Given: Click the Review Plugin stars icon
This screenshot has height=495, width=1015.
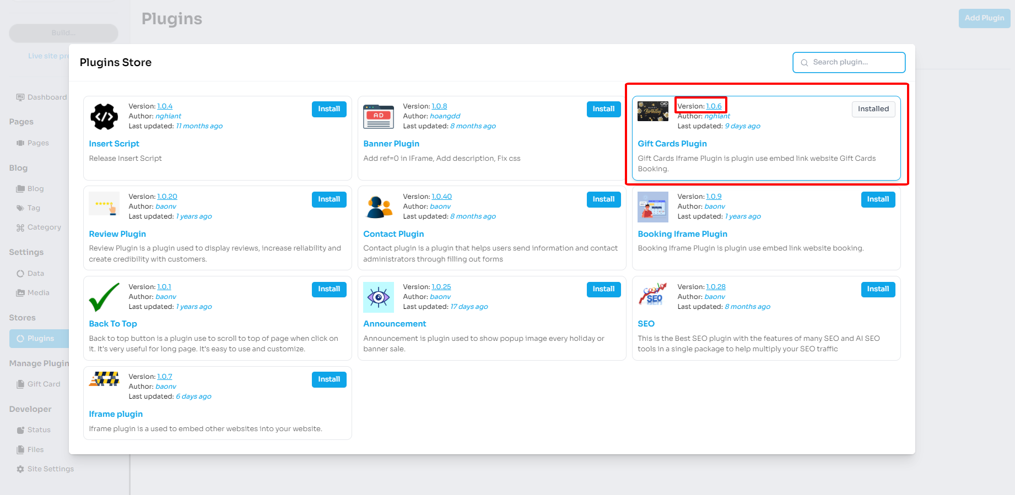Looking at the screenshot, I should coord(104,205).
